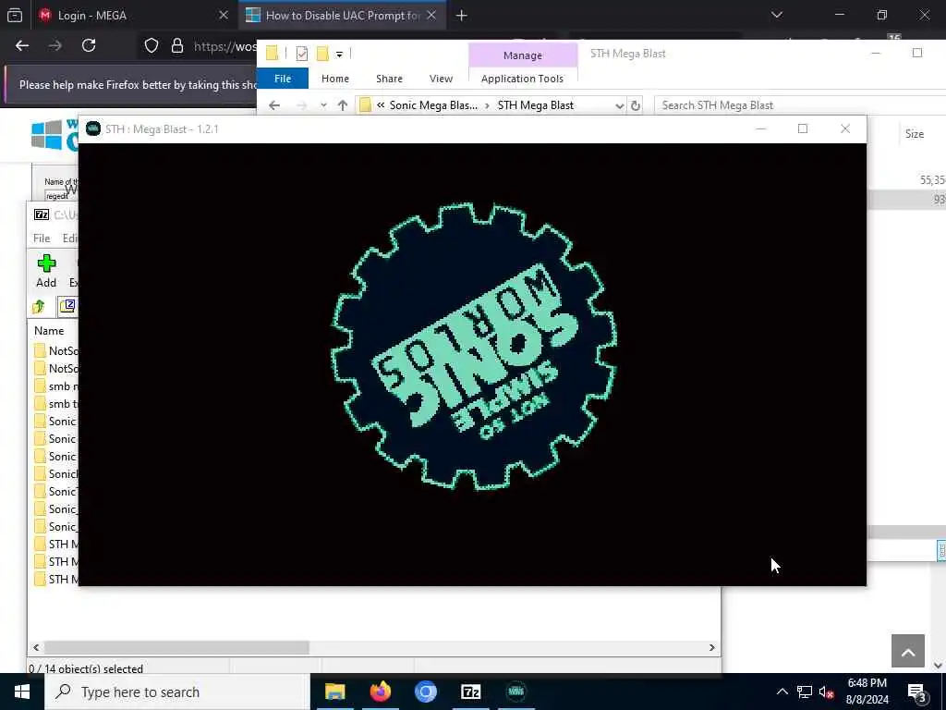Open the Firefox View icon at far left
Screen dimensions: 946x710
(15, 15)
